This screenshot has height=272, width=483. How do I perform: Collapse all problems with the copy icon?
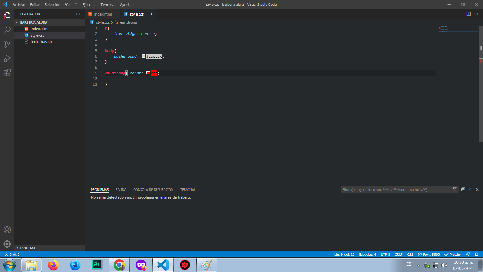coord(463,189)
